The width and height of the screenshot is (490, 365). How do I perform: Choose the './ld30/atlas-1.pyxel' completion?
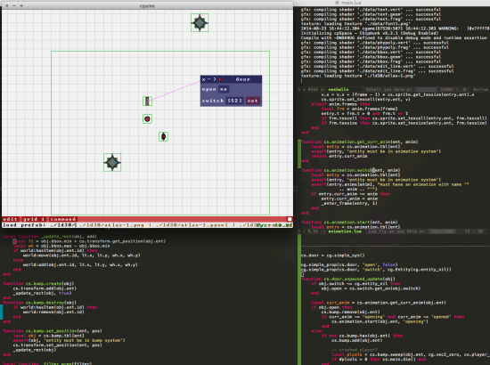point(192,225)
